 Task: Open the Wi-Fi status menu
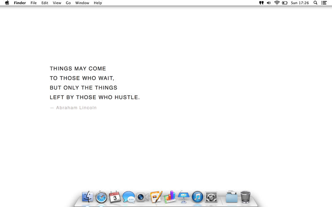pyautogui.click(x=277, y=3)
